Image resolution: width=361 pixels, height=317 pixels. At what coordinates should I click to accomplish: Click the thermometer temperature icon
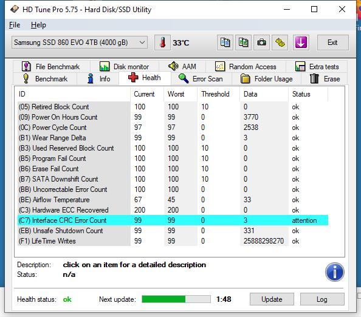(x=162, y=43)
